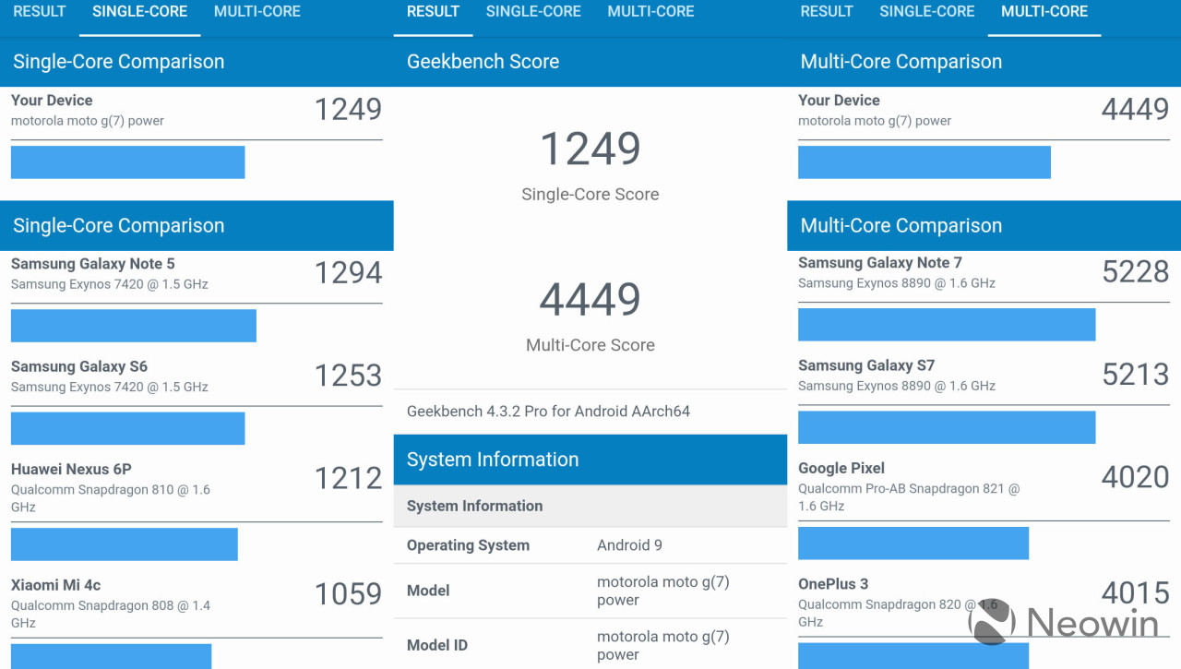The image size is (1181, 669).
Task: Click score 1294
Action: pos(348,272)
